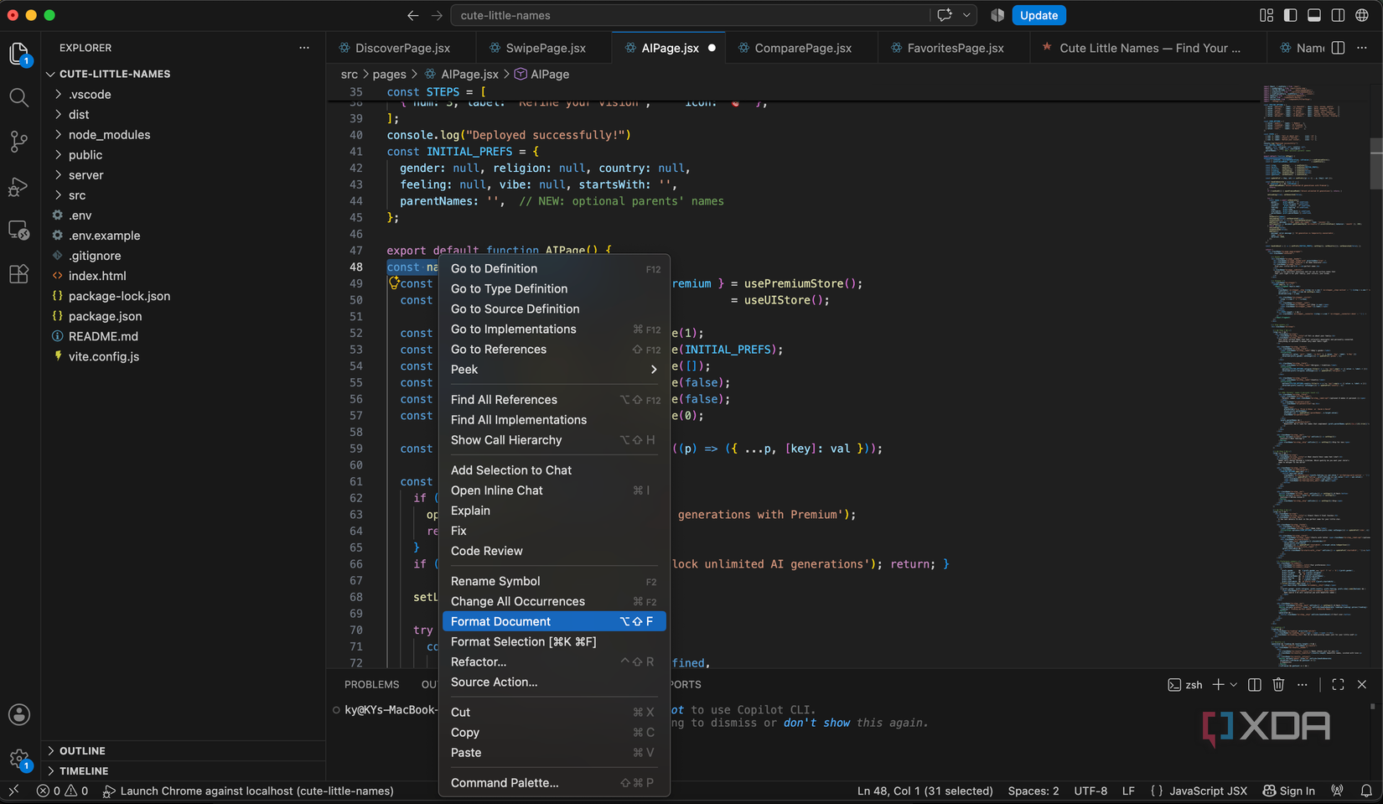Click Spaces: 2 indentation setting
Viewport: 1383px width, 804px height.
tap(1033, 791)
